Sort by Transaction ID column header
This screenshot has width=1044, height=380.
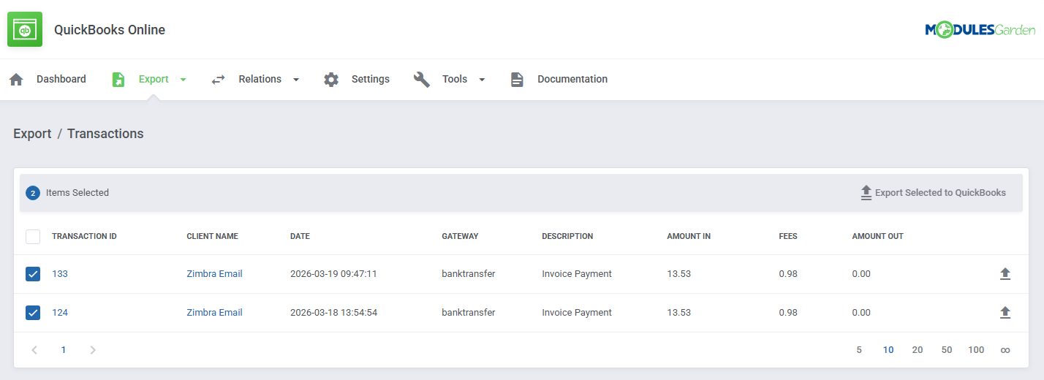tap(84, 237)
